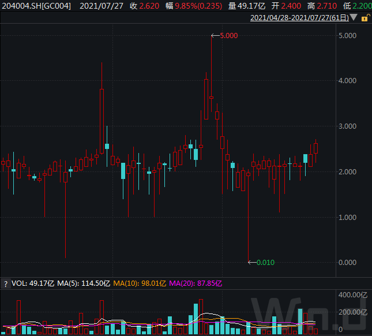Click the 1.000 price axis label
The width and height of the screenshot is (372, 336).
coord(347,218)
